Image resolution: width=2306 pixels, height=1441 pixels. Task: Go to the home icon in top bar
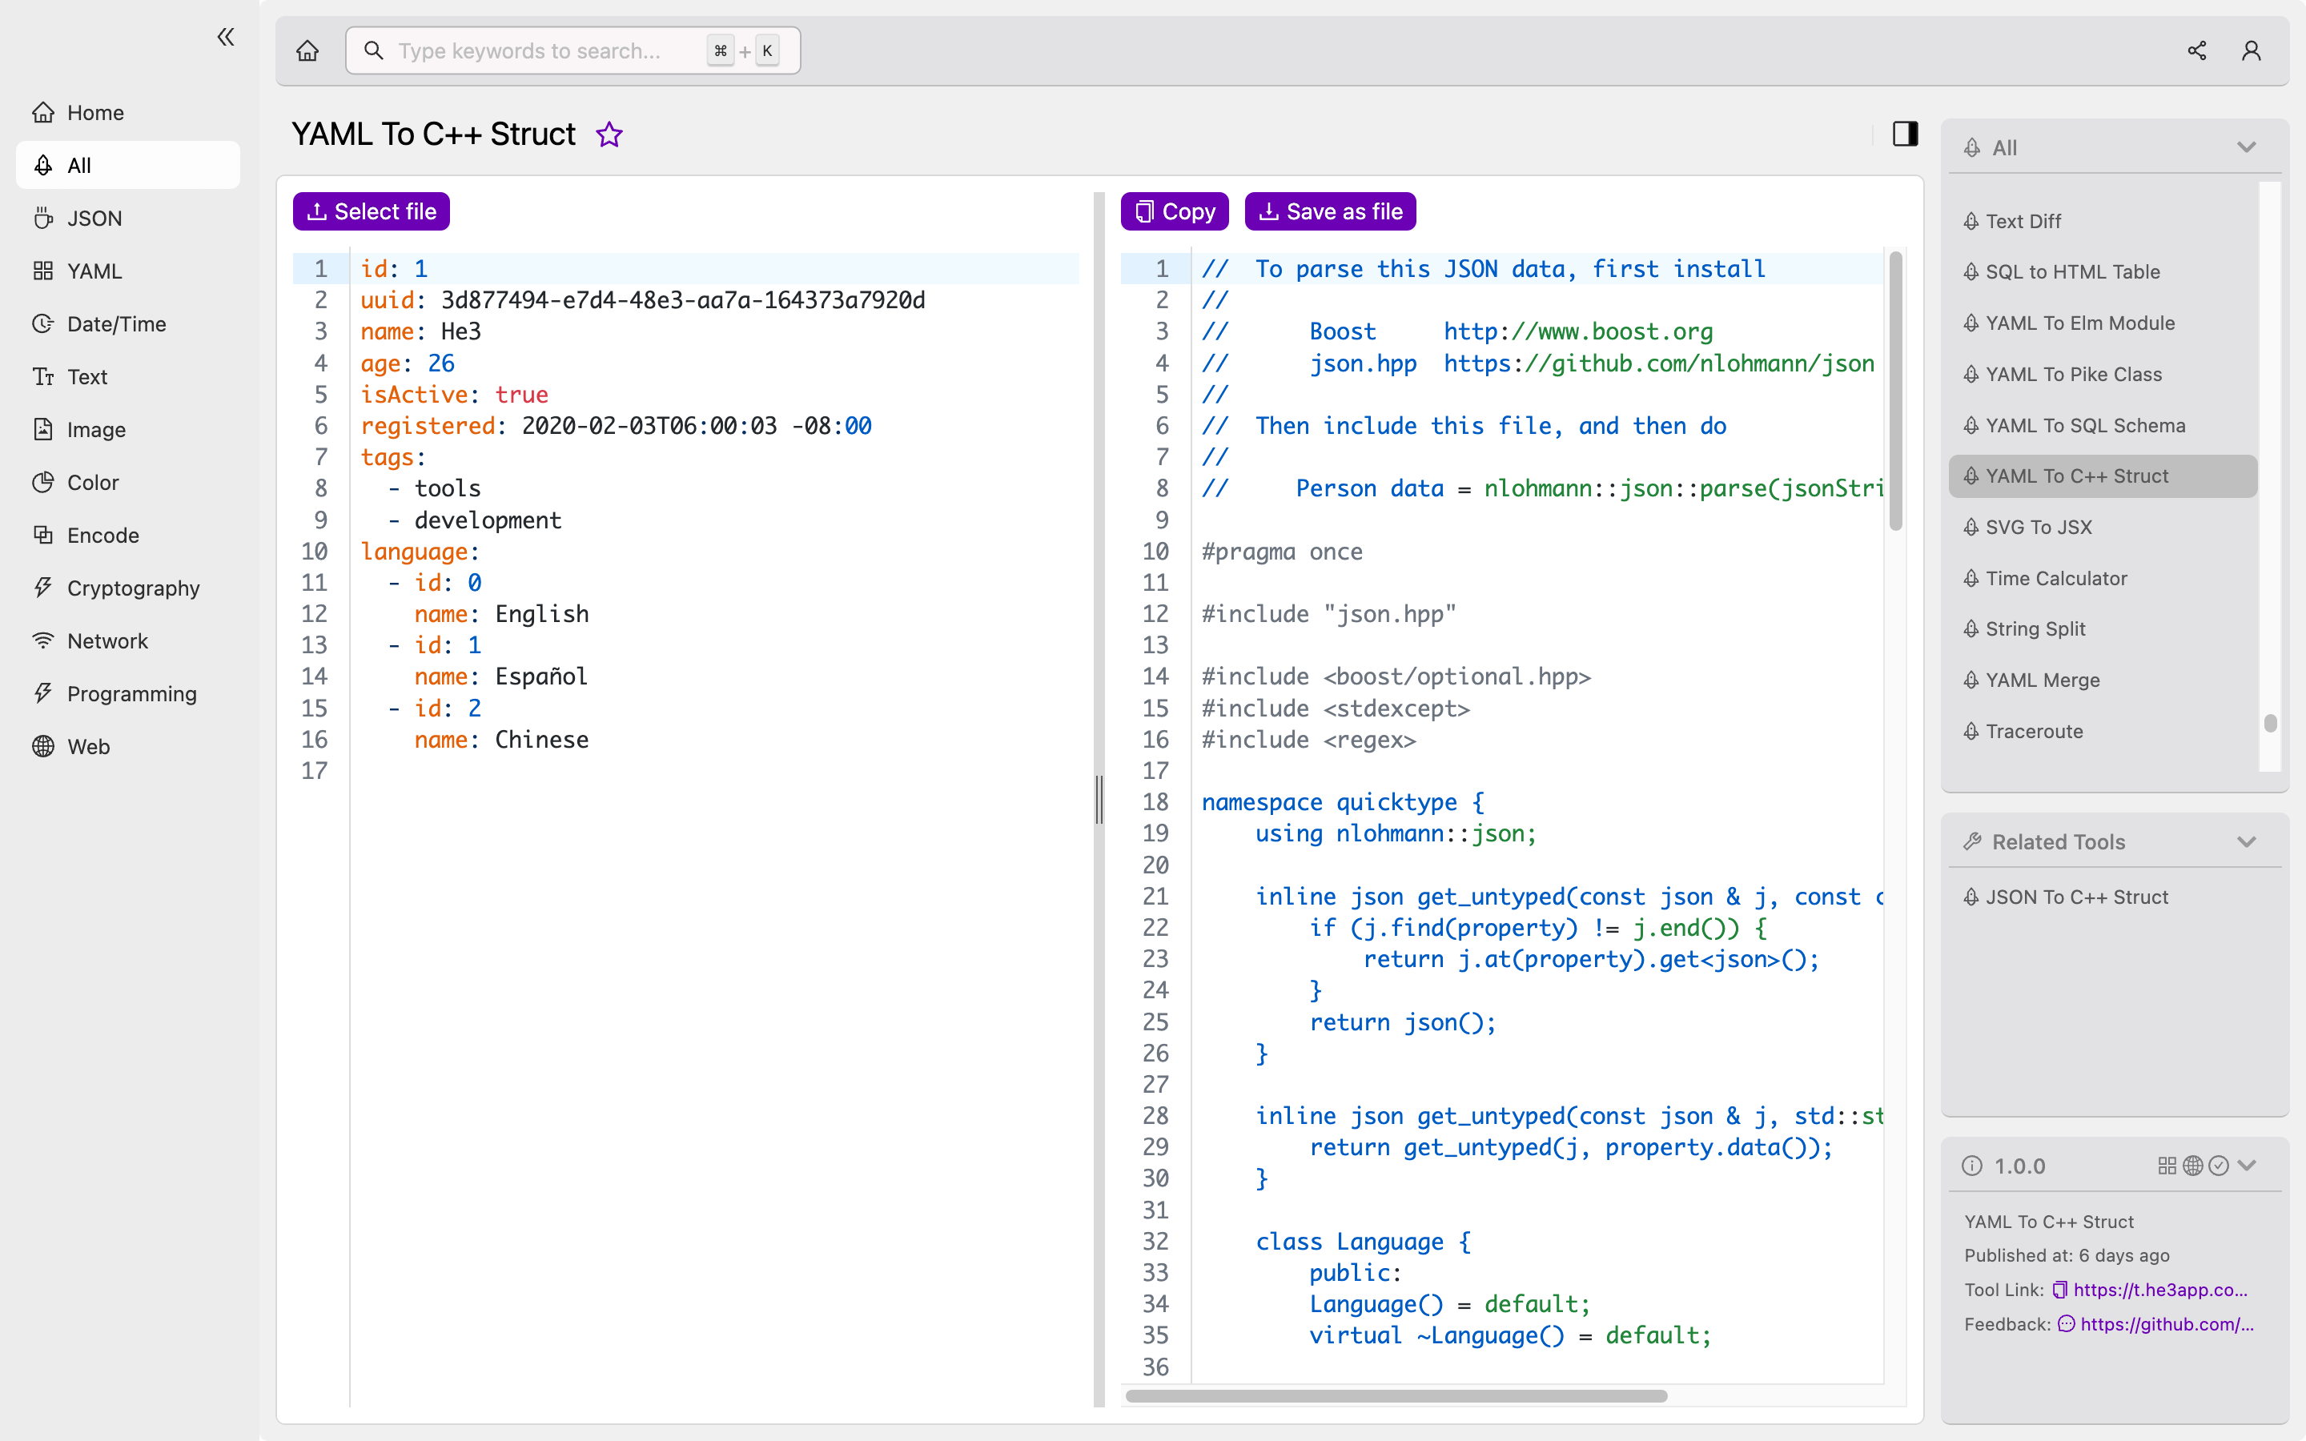click(307, 50)
